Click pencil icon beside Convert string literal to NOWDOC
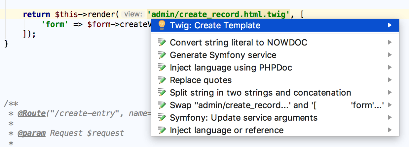 coord(162,43)
